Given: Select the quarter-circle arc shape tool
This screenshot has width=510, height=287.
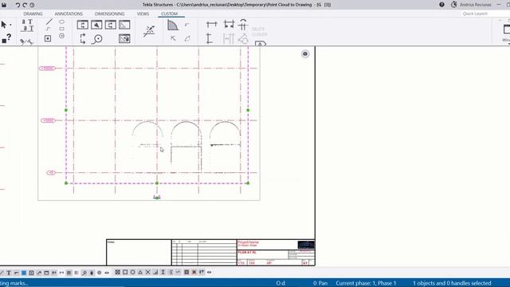Looking at the screenshot, I should 173,25.
